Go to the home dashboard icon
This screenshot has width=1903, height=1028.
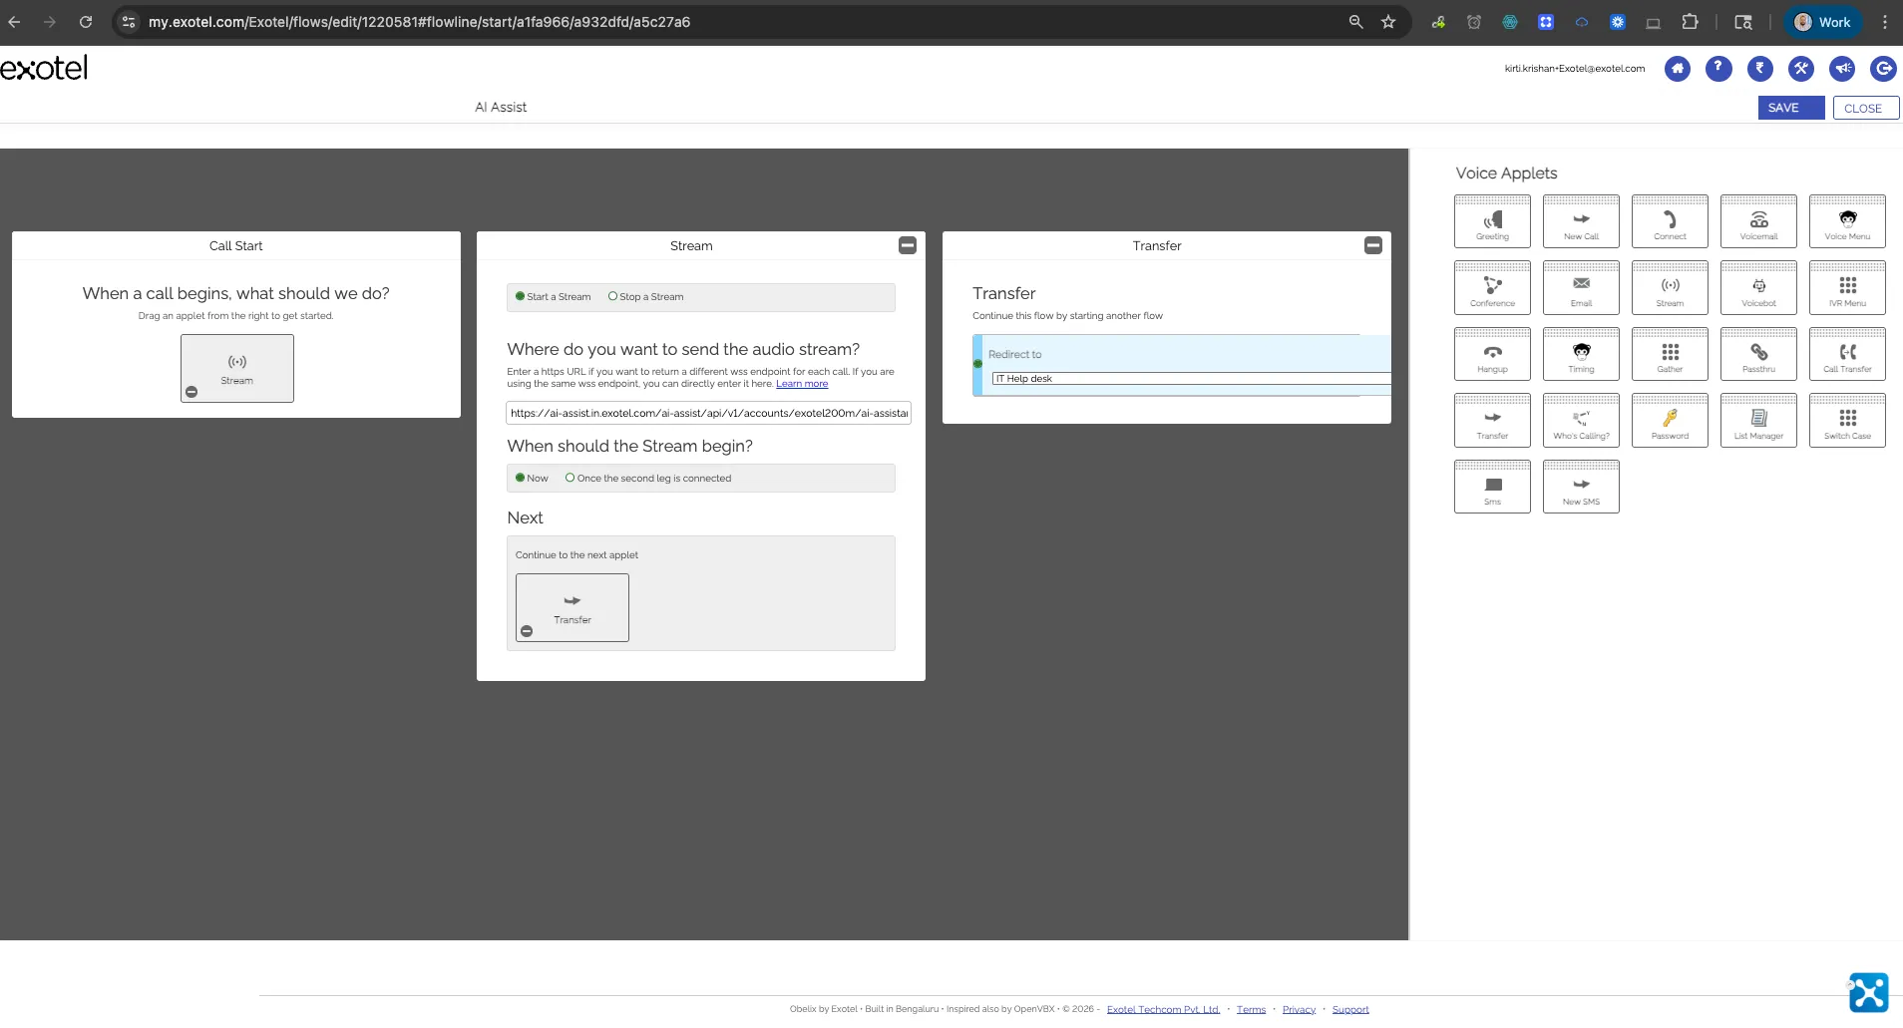(1678, 69)
